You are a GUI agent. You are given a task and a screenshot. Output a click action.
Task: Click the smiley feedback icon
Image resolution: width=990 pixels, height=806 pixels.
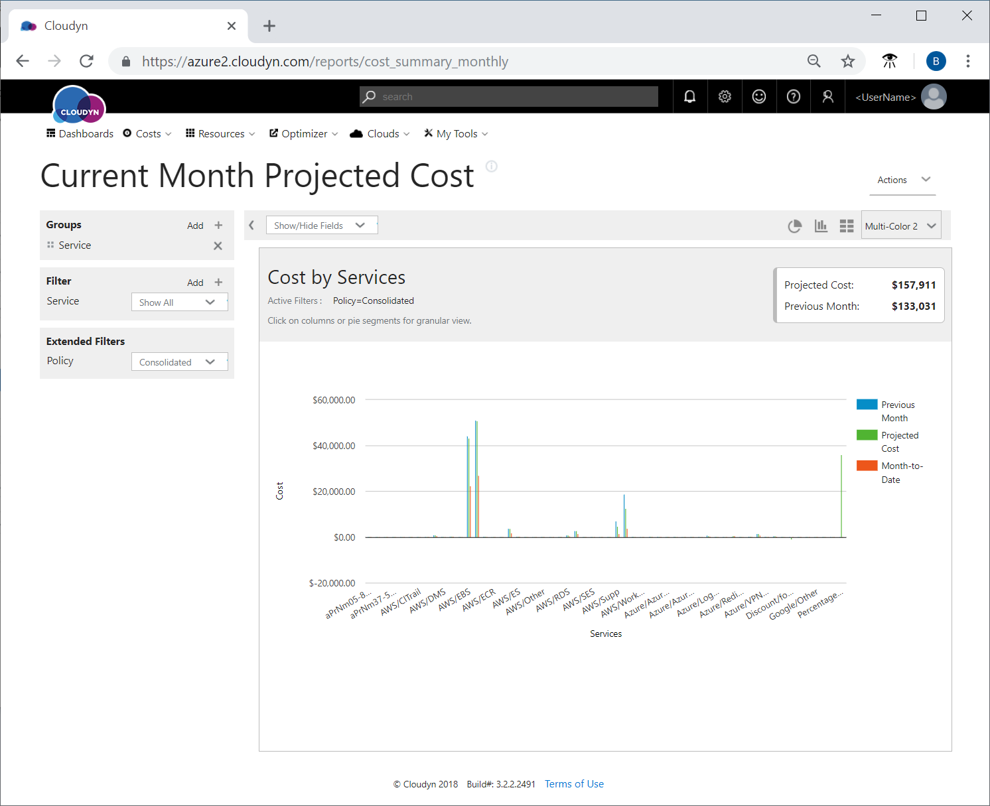click(759, 97)
